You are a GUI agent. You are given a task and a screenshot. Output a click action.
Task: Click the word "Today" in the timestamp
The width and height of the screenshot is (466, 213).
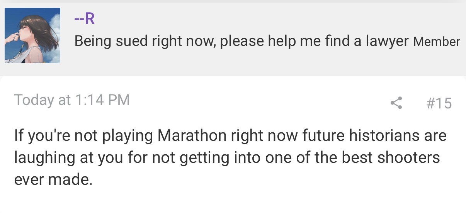(x=34, y=100)
